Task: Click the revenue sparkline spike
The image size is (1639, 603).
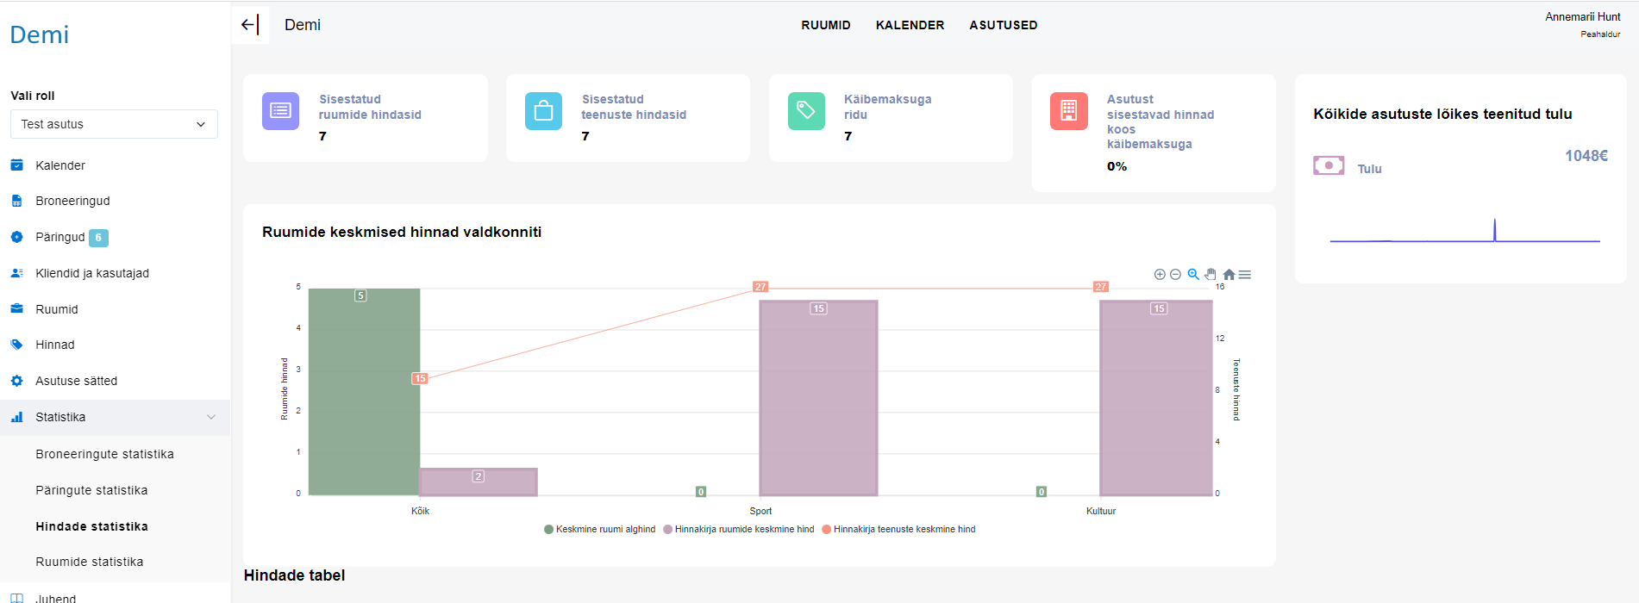Action: click(1494, 230)
